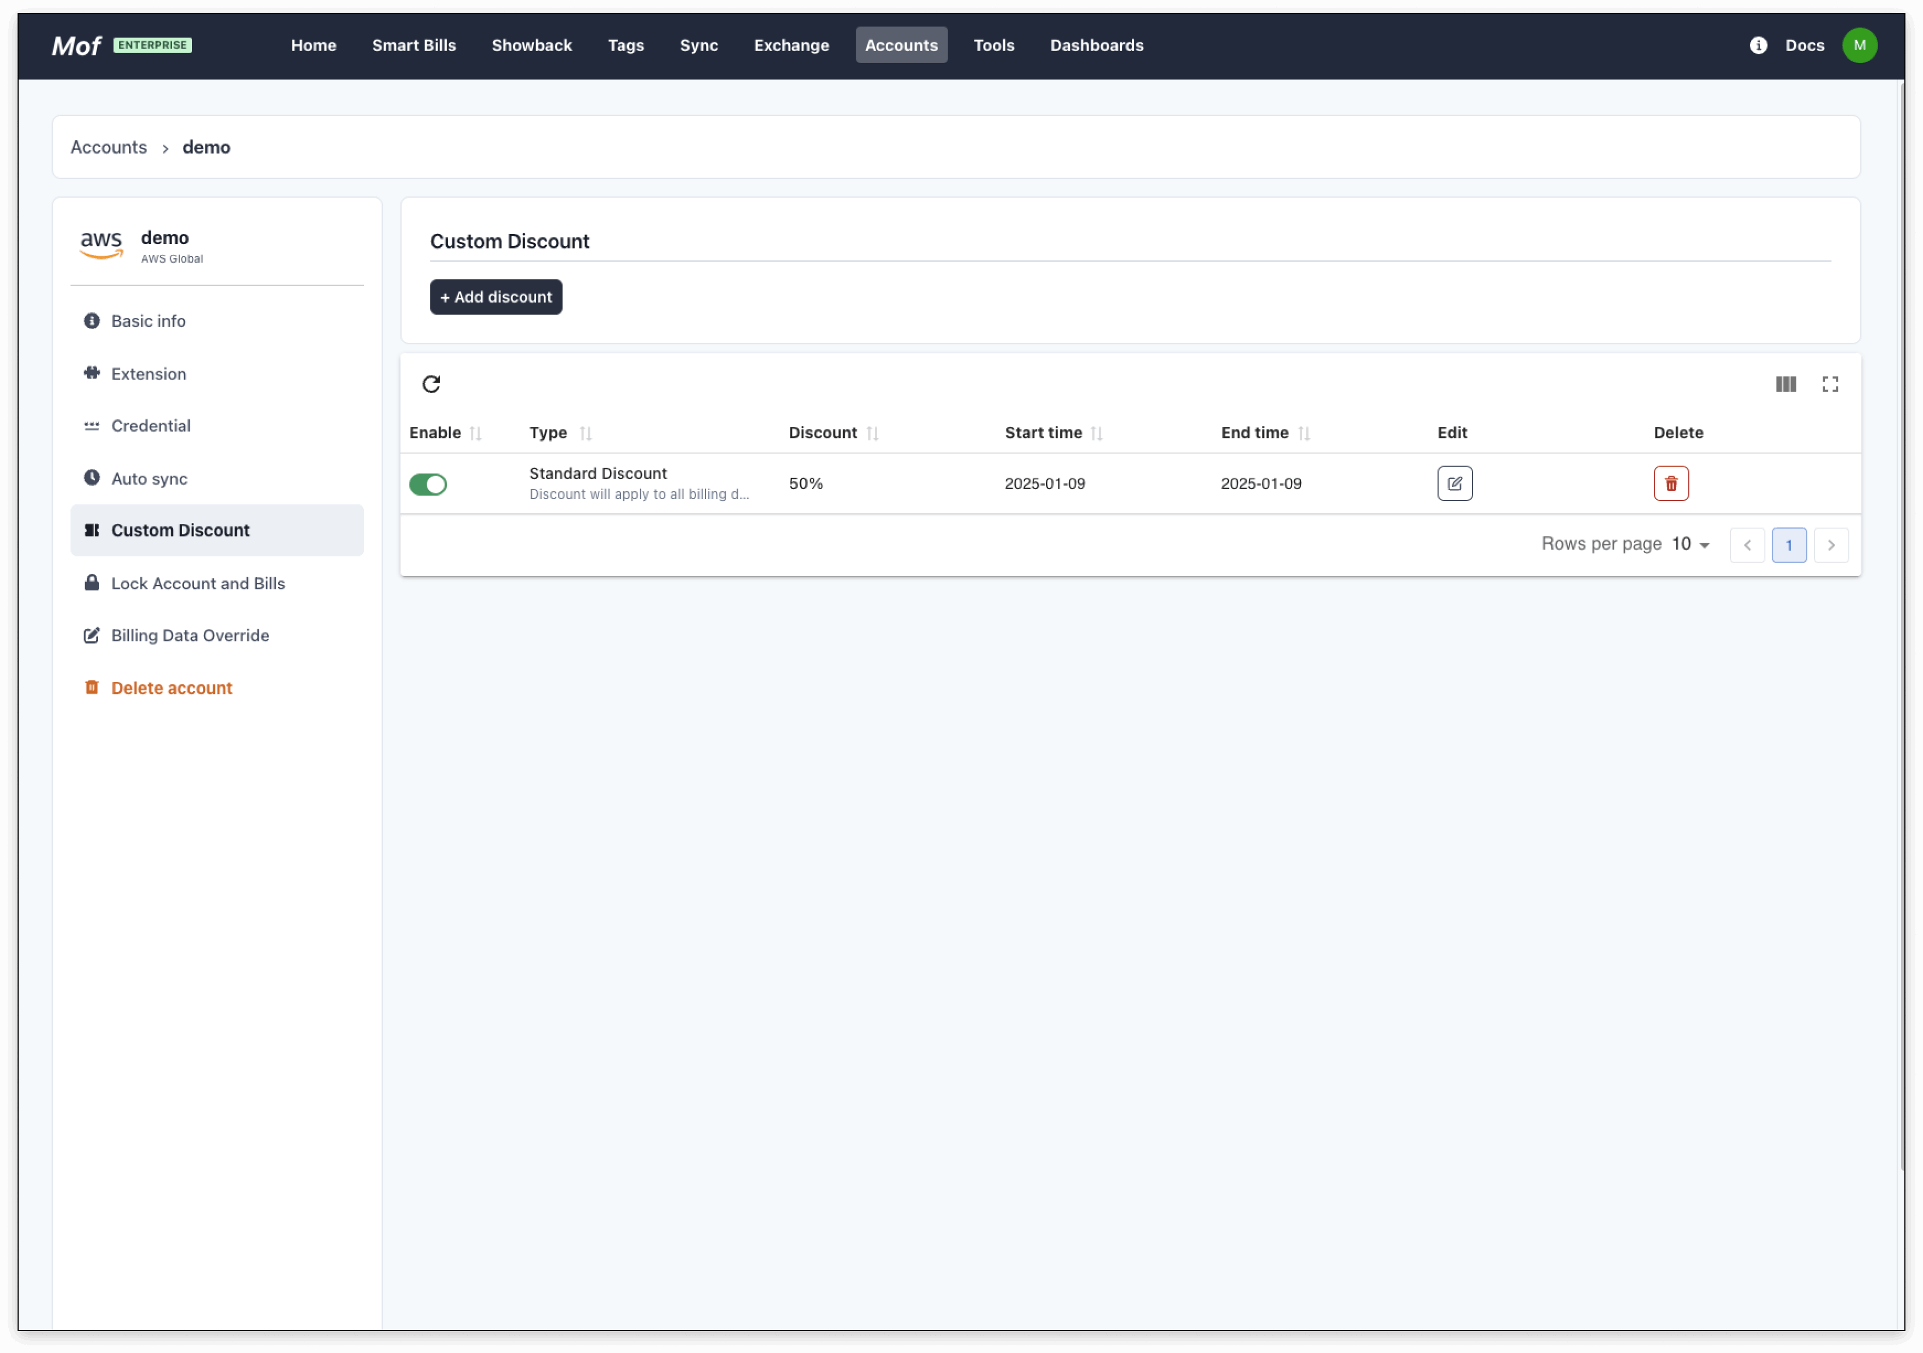The width and height of the screenshot is (1923, 1353).
Task: Open the Exchange menu
Action: pos(792,46)
